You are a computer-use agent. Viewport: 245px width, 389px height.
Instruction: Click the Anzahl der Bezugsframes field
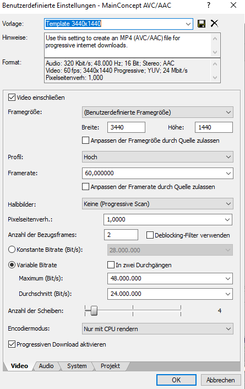pyautogui.click(x=121, y=235)
